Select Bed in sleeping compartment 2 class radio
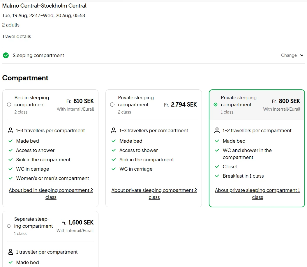307x267 pixels. [x=9, y=105]
